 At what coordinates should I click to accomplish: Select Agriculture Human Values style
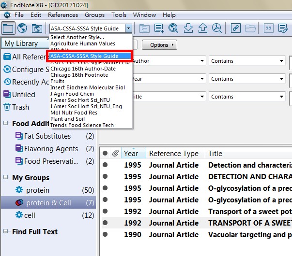pos(91,43)
